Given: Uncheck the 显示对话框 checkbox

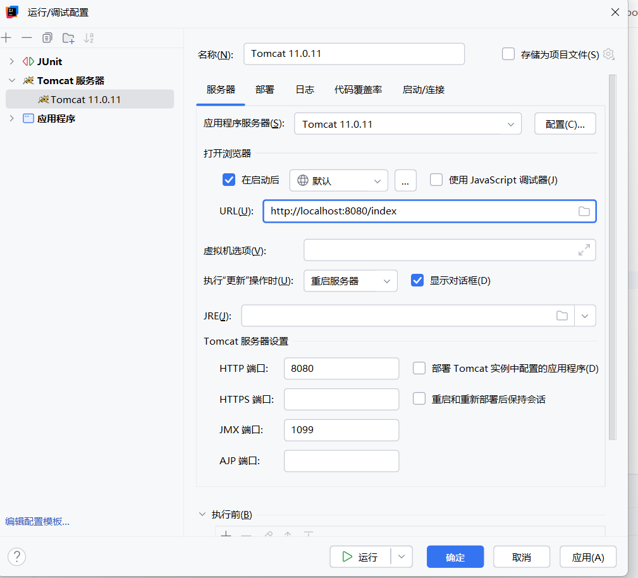Looking at the screenshot, I should 417,280.
